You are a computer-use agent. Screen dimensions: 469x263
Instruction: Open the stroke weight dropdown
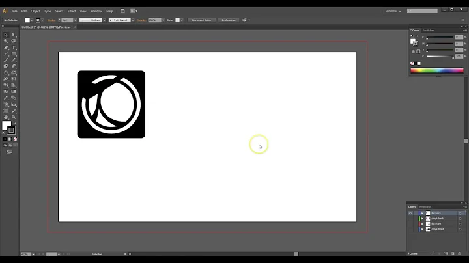pos(75,20)
